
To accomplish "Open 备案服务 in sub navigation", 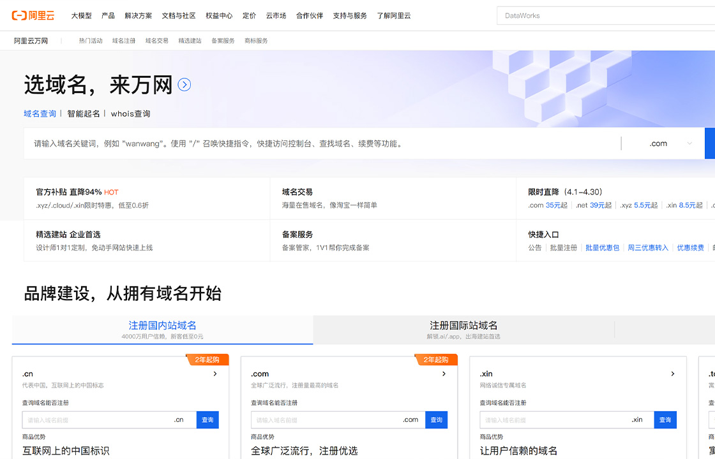I will click(x=223, y=41).
